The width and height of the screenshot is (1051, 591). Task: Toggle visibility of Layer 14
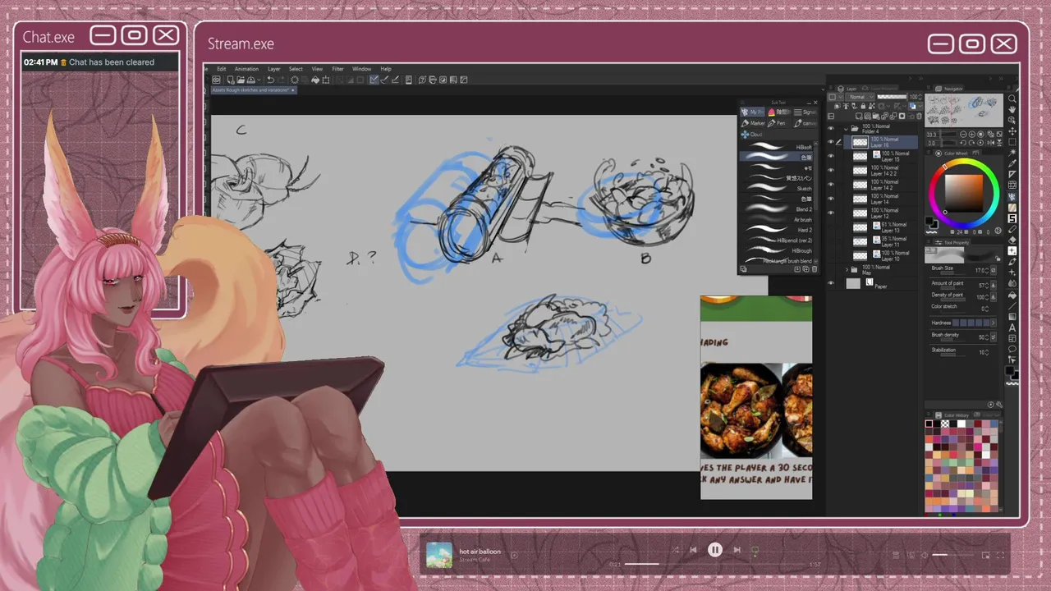click(832, 199)
